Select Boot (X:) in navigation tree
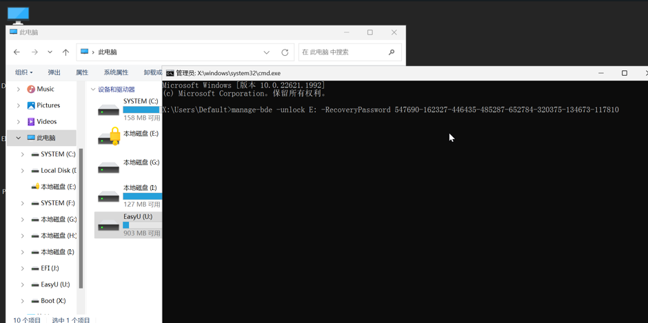The image size is (648, 323). 53,301
